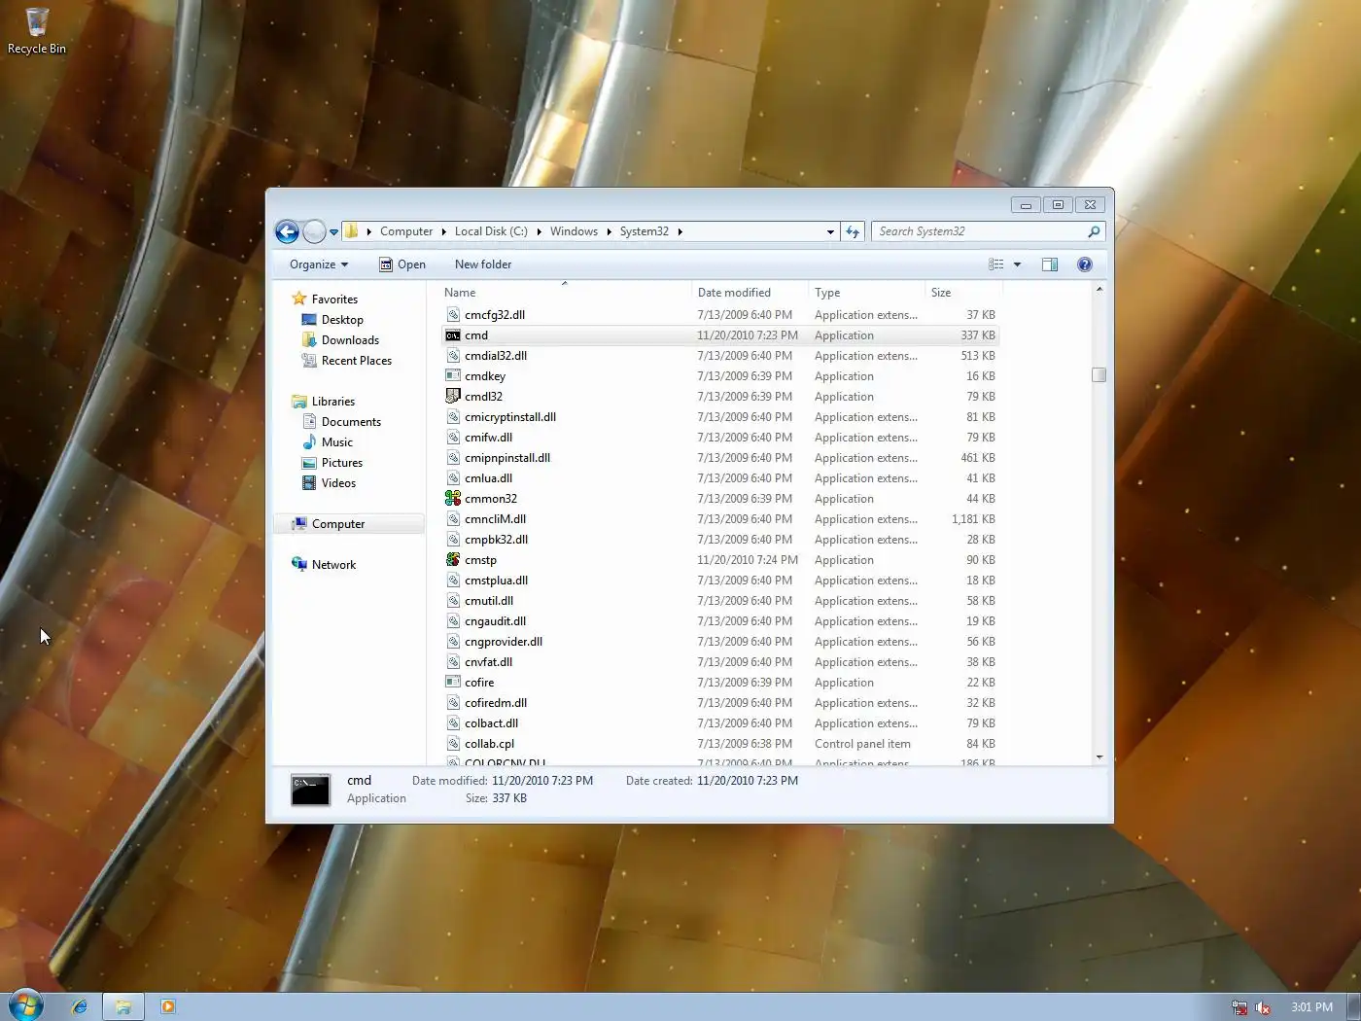The height and width of the screenshot is (1021, 1361).
Task: Click the Windows breadcrumb segment
Action: click(x=574, y=231)
